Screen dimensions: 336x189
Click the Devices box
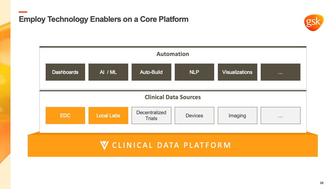(x=194, y=115)
